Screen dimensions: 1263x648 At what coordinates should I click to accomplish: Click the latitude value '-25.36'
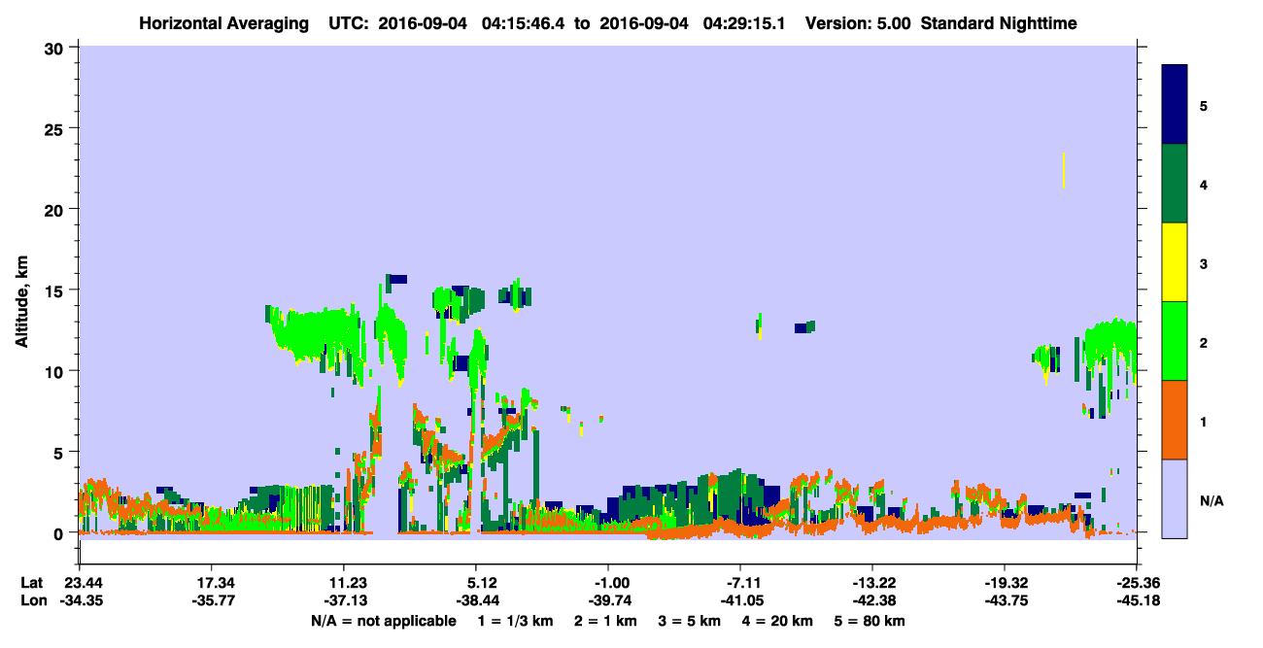point(1136,583)
